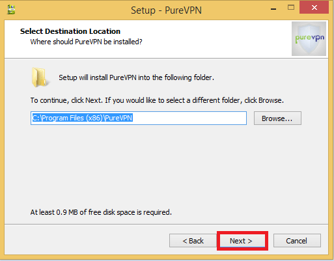This screenshot has width=334, height=261.
Task: Click the yellow folder icon
Action: pos(40,77)
